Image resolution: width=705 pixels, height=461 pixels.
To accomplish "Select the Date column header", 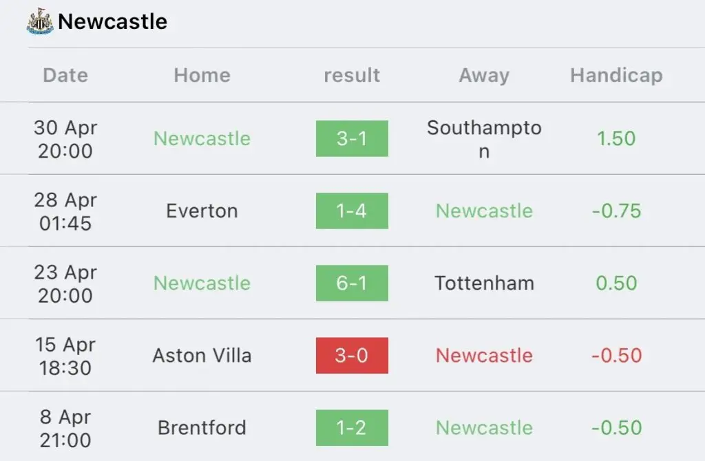I will point(65,75).
